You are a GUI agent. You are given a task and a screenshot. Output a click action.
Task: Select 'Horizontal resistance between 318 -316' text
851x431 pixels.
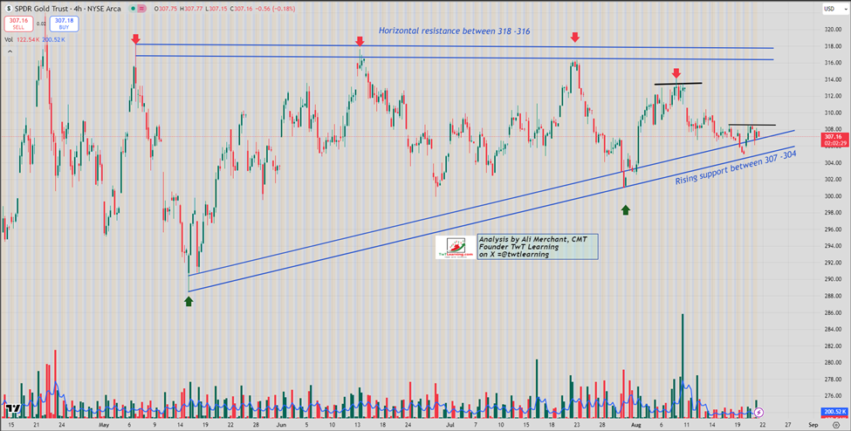(x=452, y=31)
